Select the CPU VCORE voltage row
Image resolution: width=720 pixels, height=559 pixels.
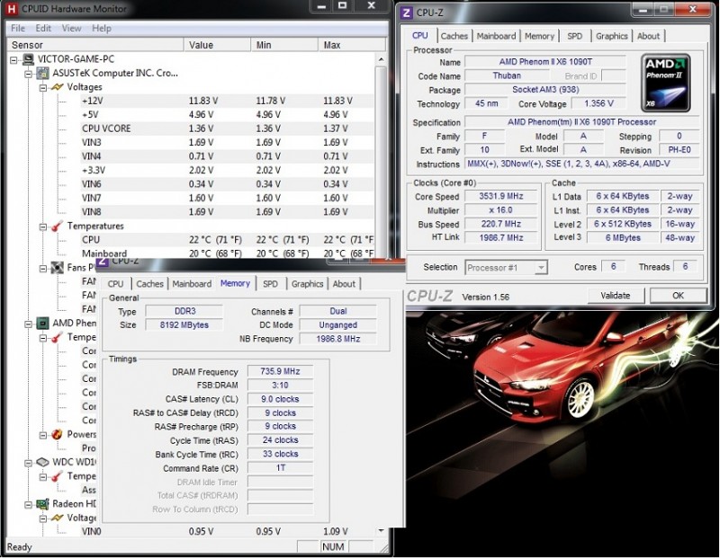click(228, 129)
